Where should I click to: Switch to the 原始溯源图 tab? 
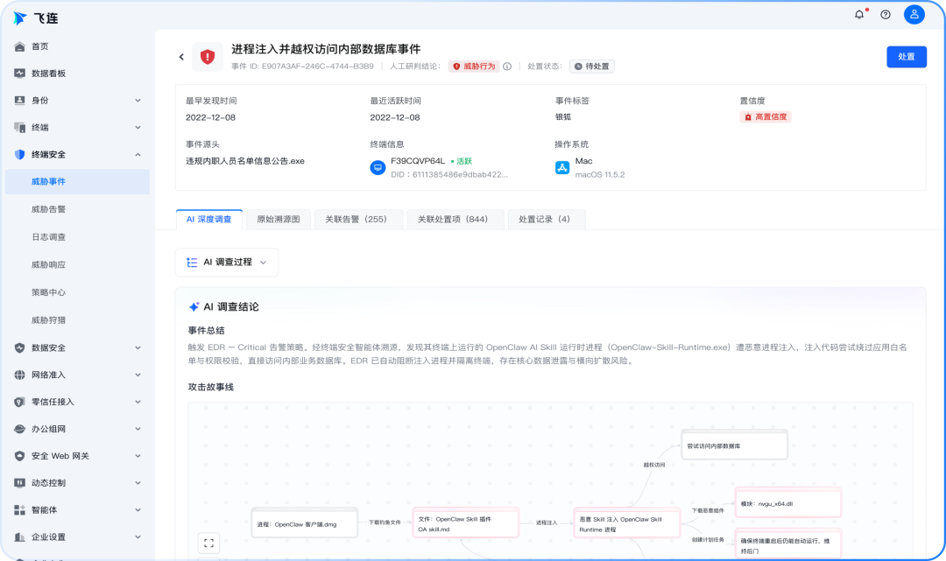[279, 220]
